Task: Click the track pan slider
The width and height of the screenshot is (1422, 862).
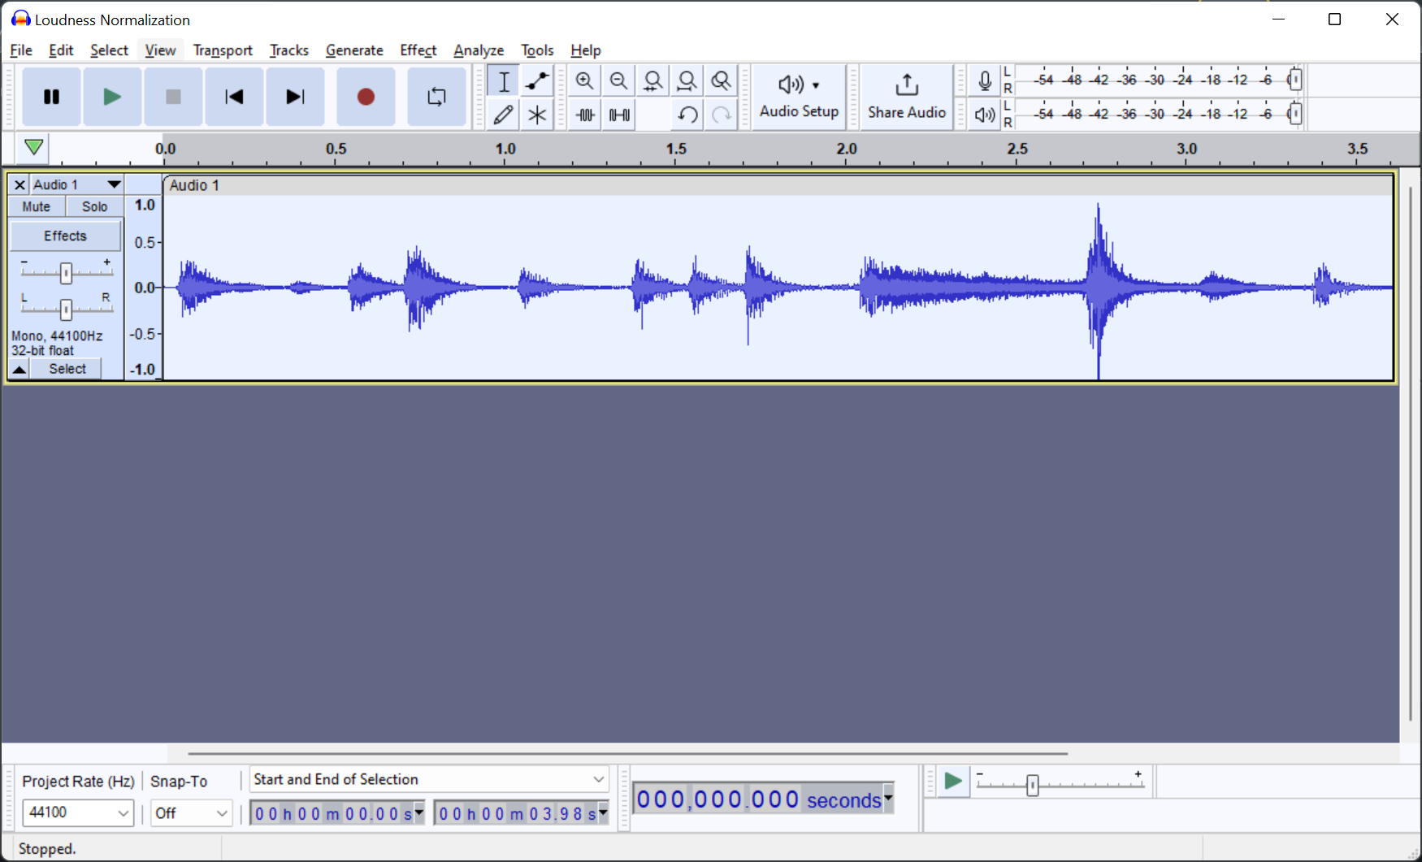Action: (x=66, y=309)
